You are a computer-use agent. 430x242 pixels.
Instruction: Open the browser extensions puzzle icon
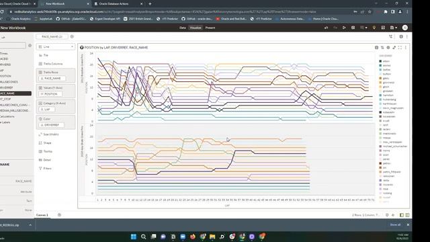386,12
